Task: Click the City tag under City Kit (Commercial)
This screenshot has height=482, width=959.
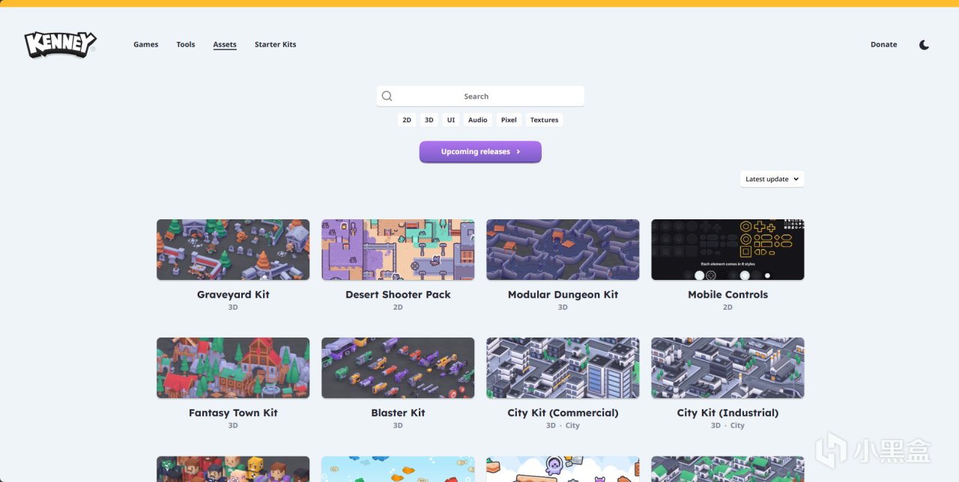Action: coord(572,426)
